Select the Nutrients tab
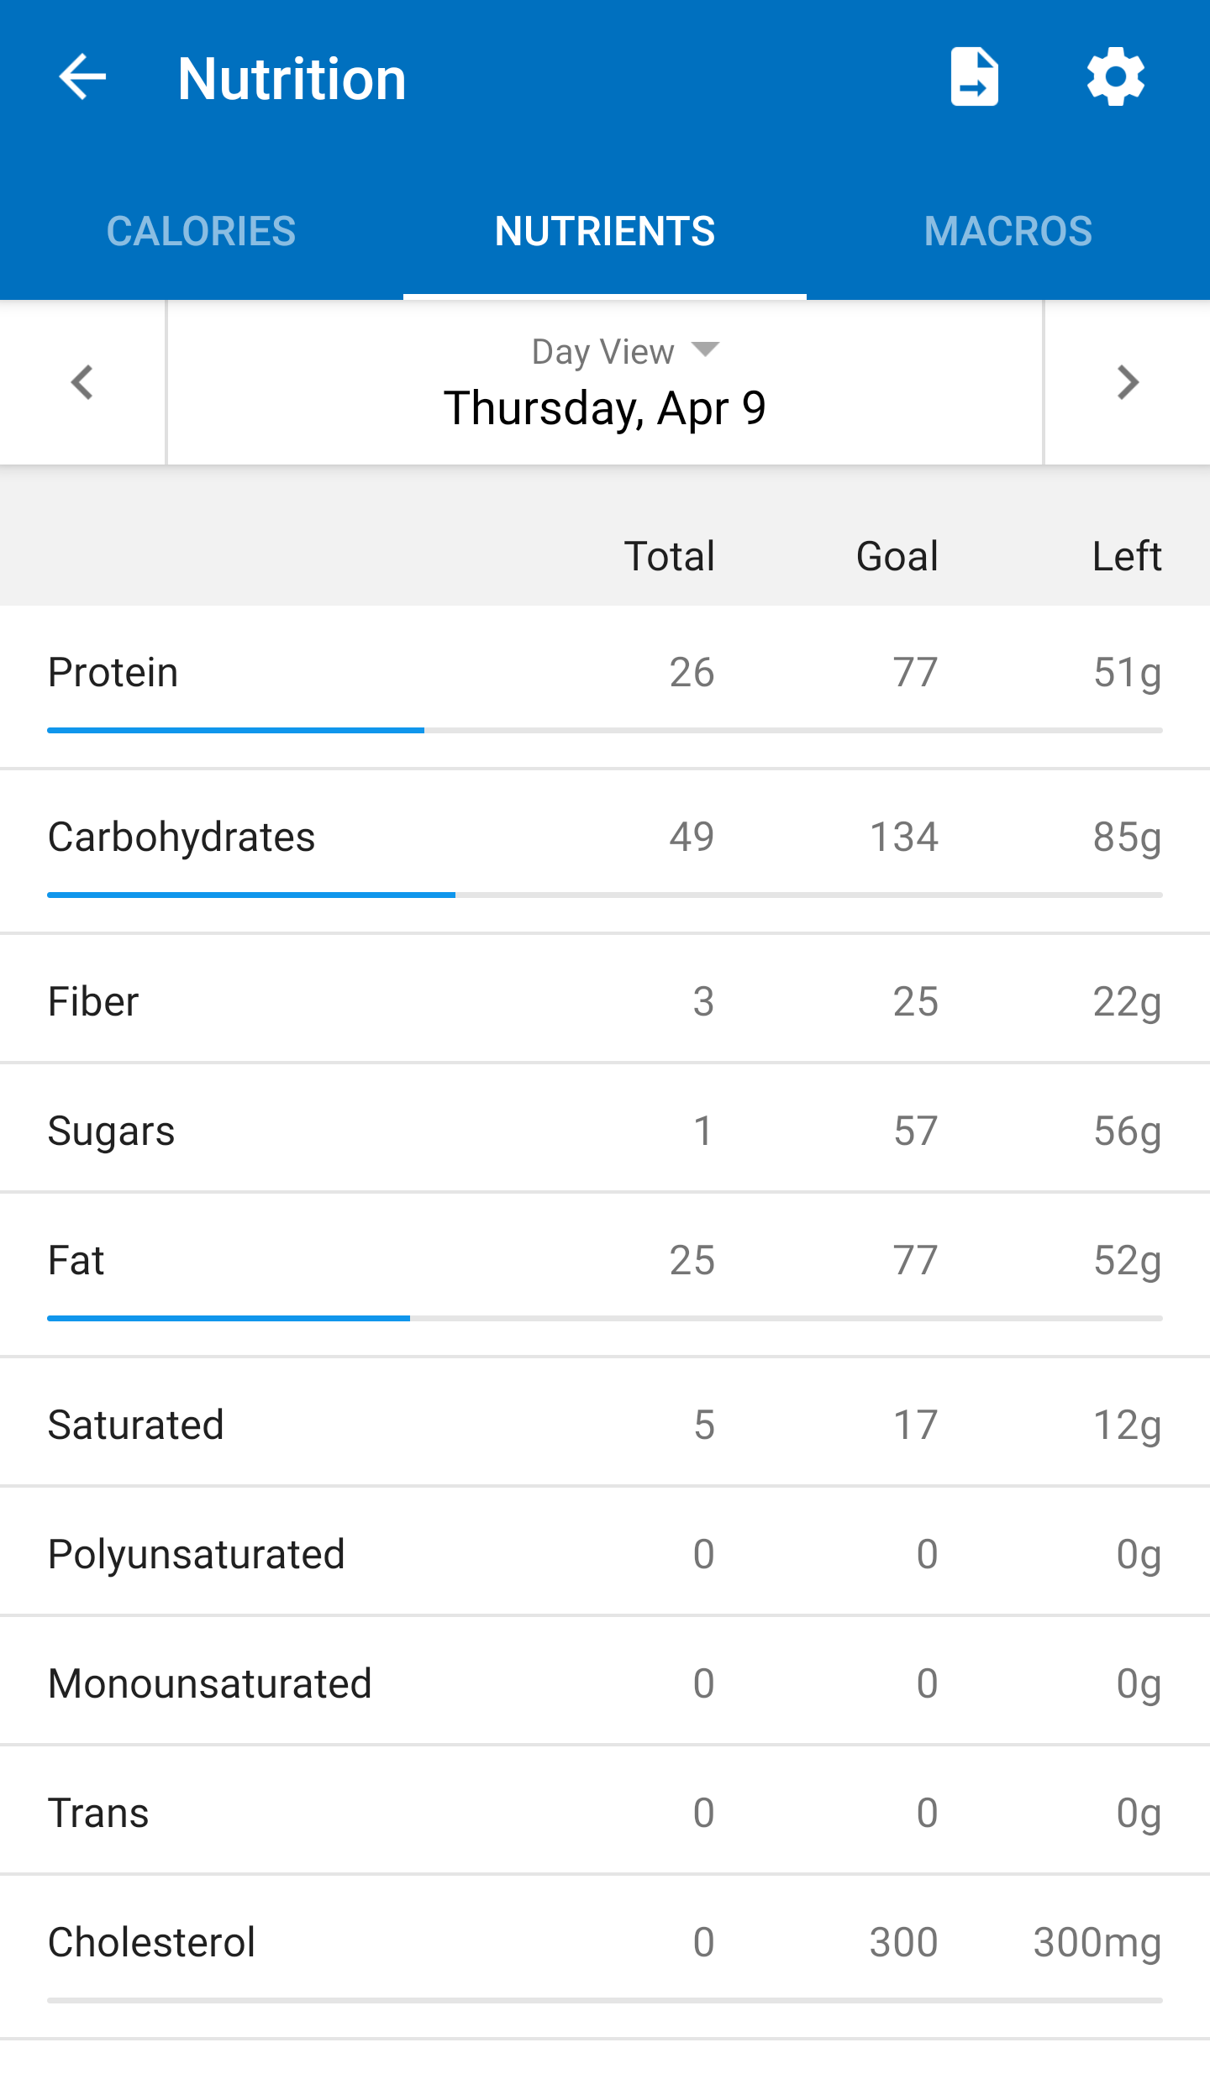The width and height of the screenshot is (1210, 2074). (605, 231)
